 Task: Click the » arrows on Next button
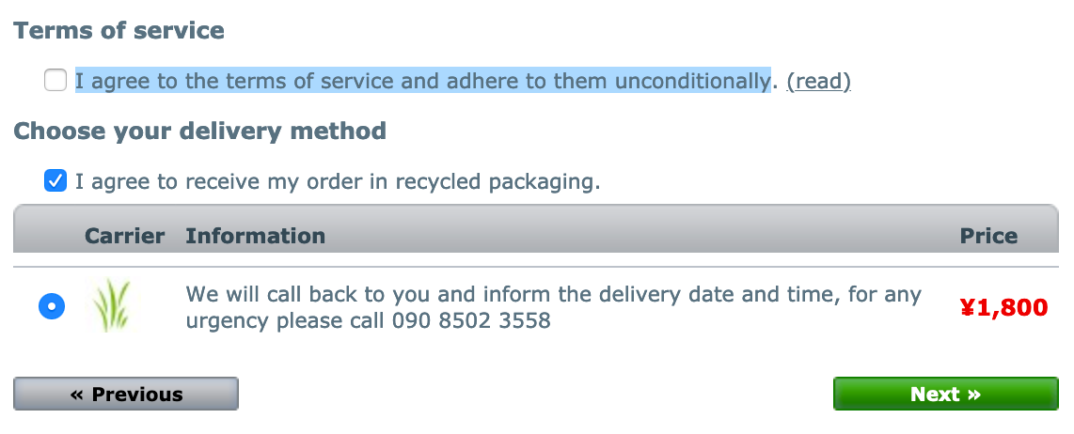pos(973,395)
